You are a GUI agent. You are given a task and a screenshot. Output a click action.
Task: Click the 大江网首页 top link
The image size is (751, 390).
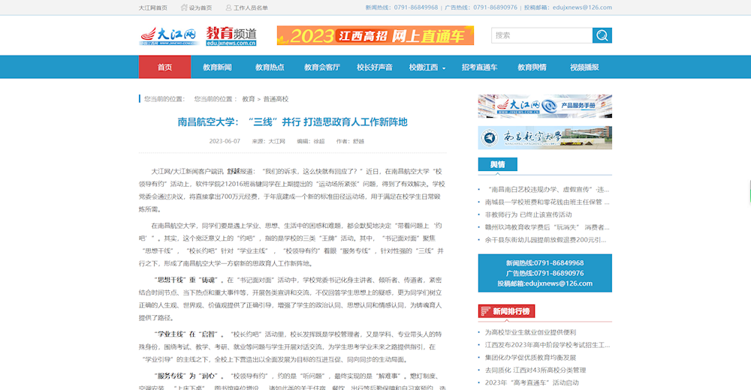153,7
